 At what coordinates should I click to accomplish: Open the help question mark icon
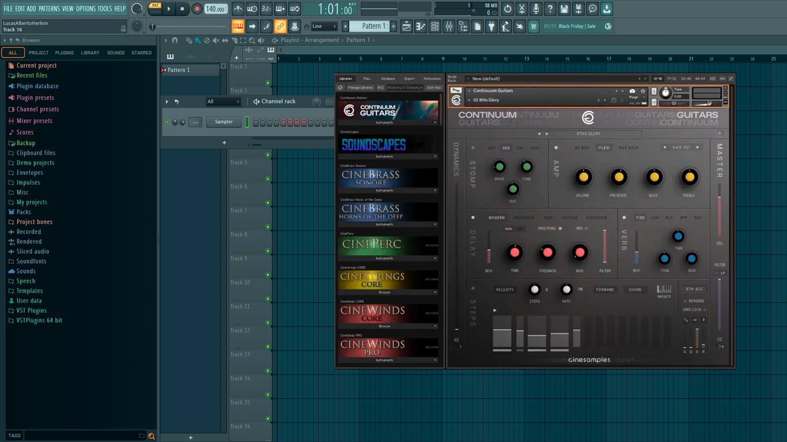tap(550, 9)
